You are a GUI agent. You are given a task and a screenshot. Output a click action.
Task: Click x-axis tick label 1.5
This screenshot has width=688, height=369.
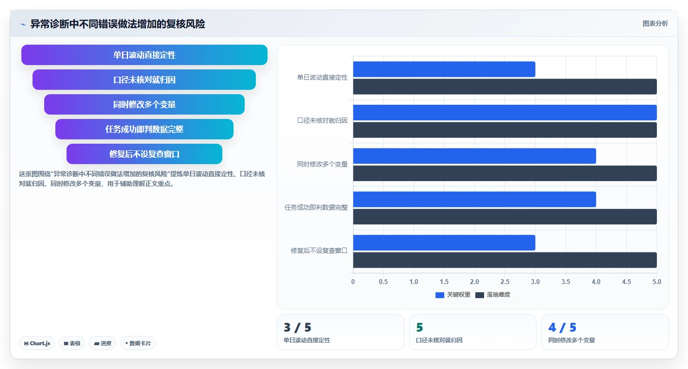click(x=444, y=282)
